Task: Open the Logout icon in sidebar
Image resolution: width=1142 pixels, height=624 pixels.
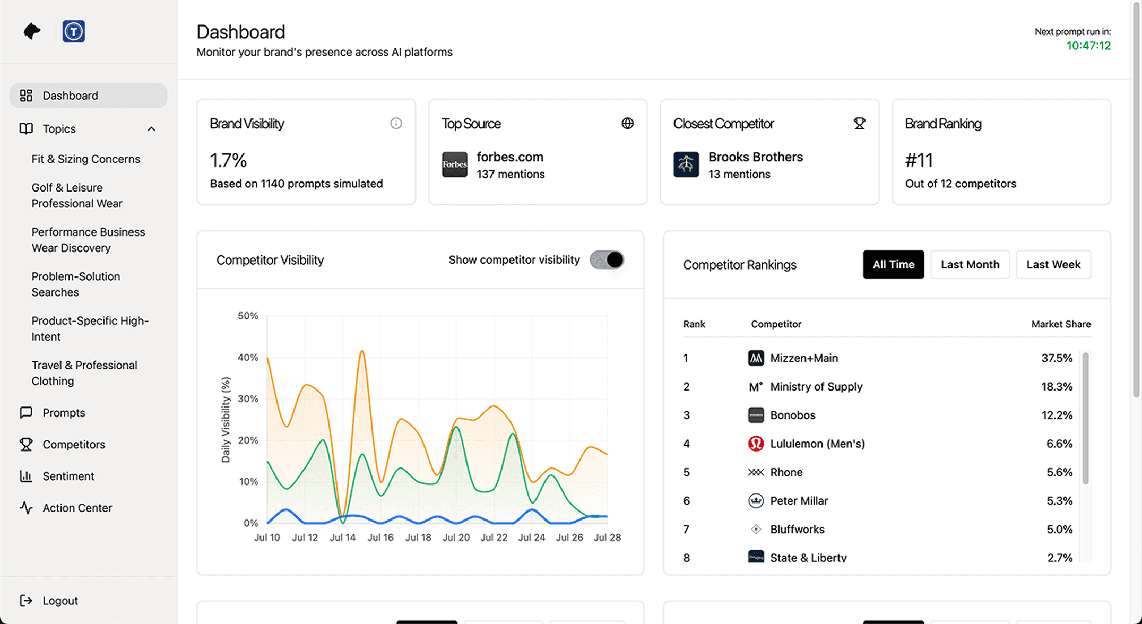Action: (x=26, y=600)
